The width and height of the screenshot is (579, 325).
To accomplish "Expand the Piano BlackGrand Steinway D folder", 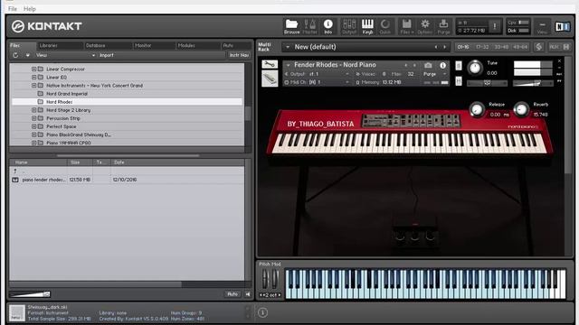I will click(x=34, y=135).
